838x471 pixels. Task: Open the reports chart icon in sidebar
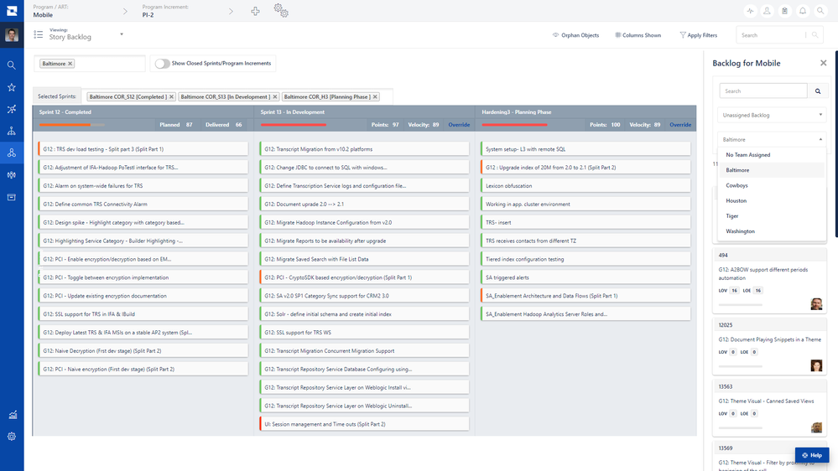coord(12,414)
